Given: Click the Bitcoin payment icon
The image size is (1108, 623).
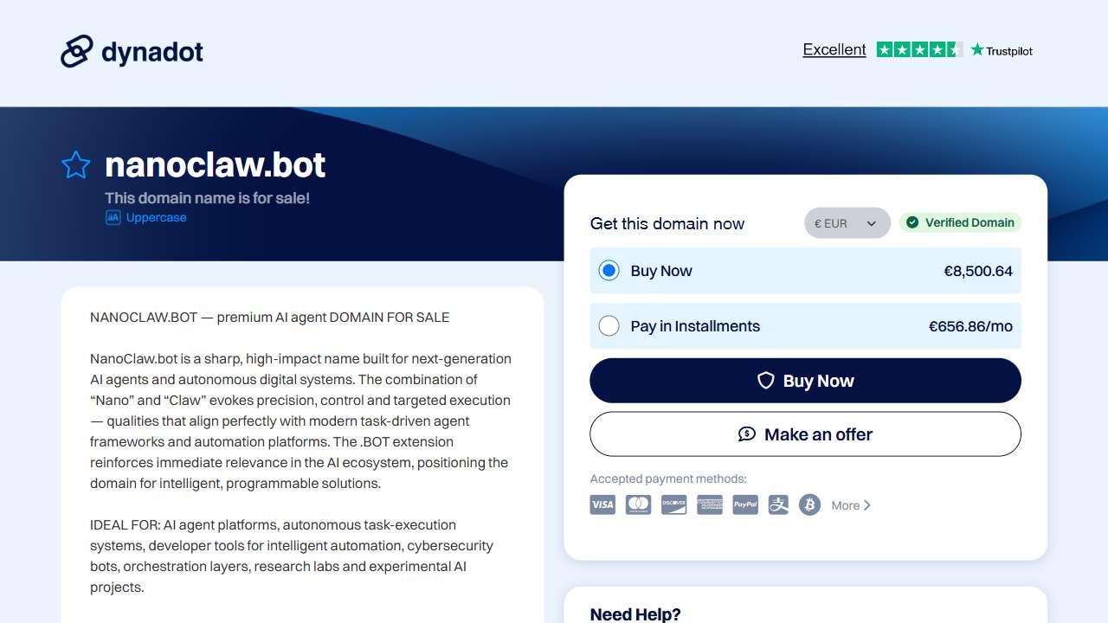Looking at the screenshot, I should pyautogui.click(x=809, y=504).
